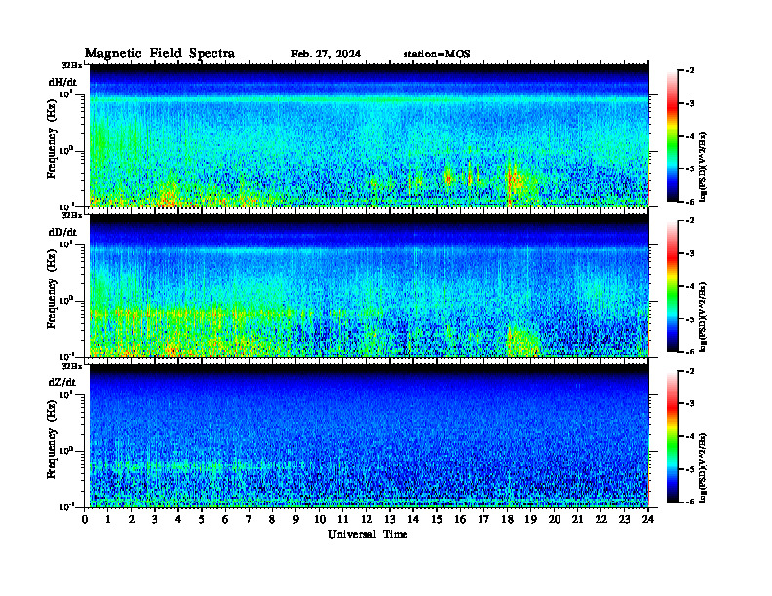Click hour "10" on the time axis
This screenshot has width=772, height=596.
tap(320, 520)
